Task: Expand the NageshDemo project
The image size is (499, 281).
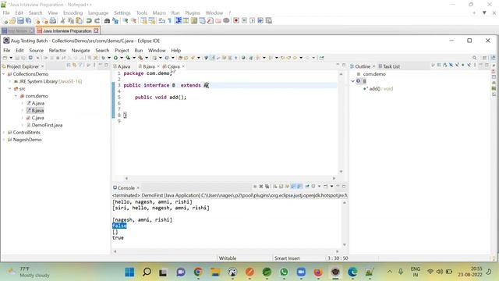Action: pos(4,140)
